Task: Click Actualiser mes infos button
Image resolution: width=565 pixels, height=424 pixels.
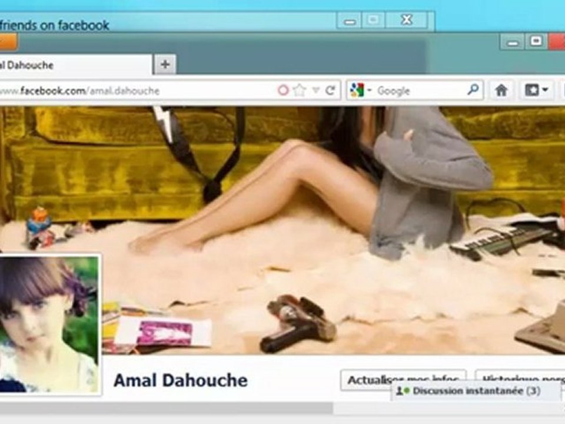Action: (403, 379)
